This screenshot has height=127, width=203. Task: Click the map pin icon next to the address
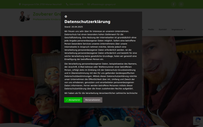20,4
